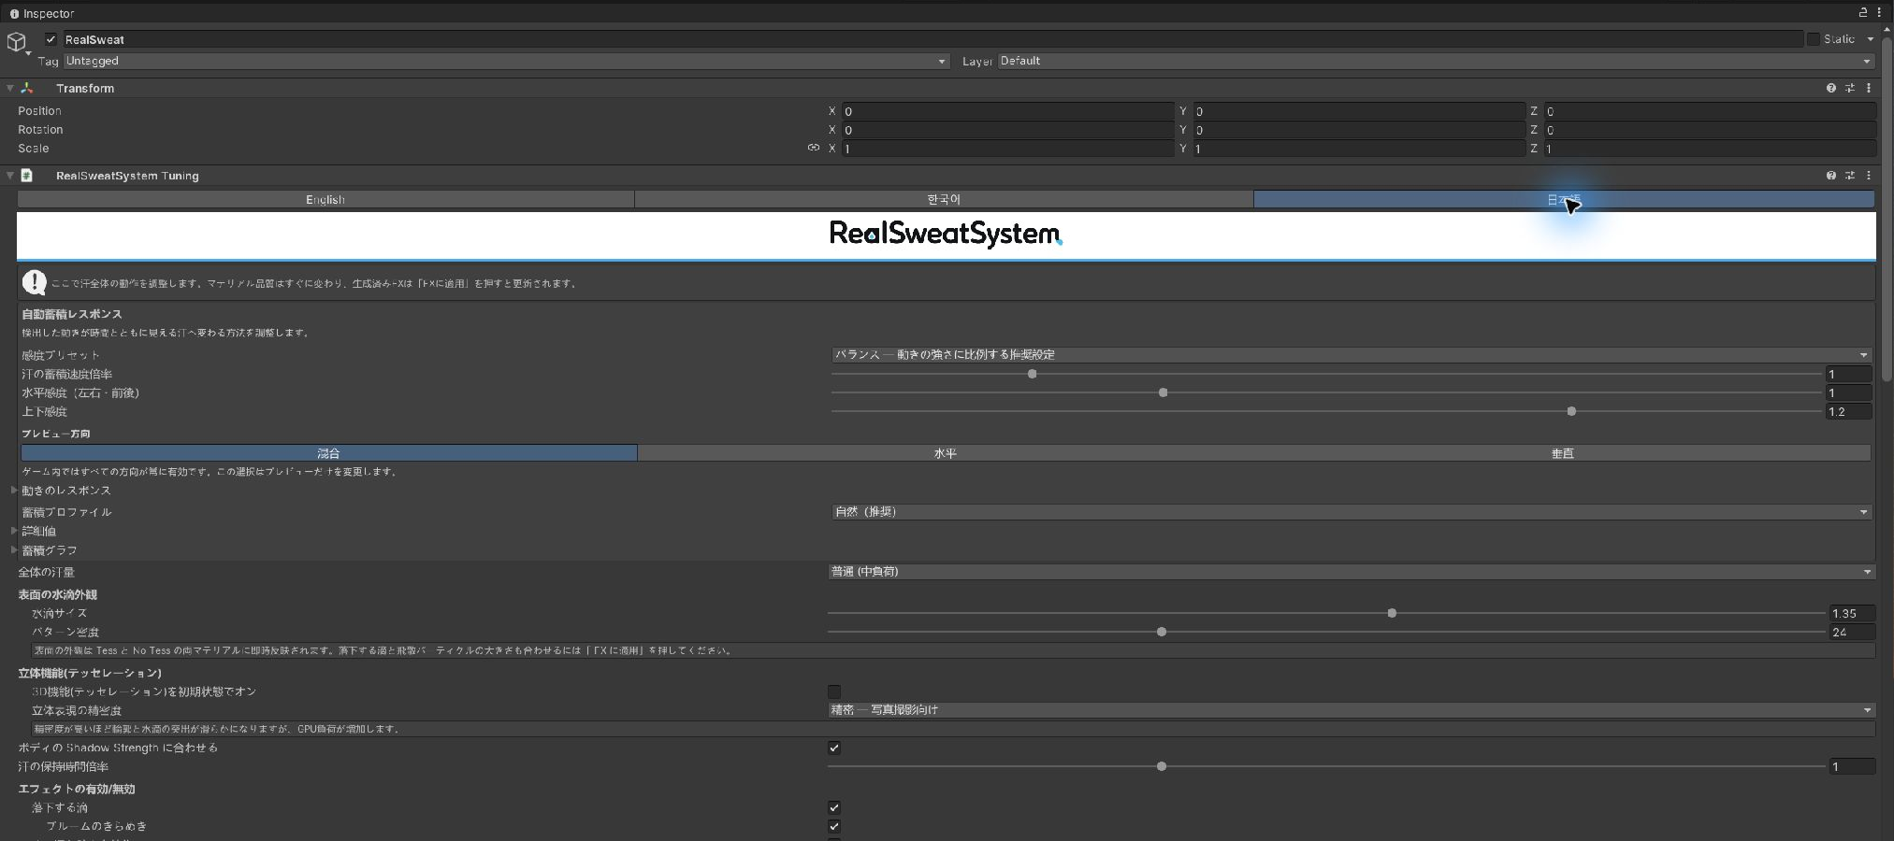The height and width of the screenshot is (841, 1894).
Task: Click the warning info icon
Action: (35, 282)
